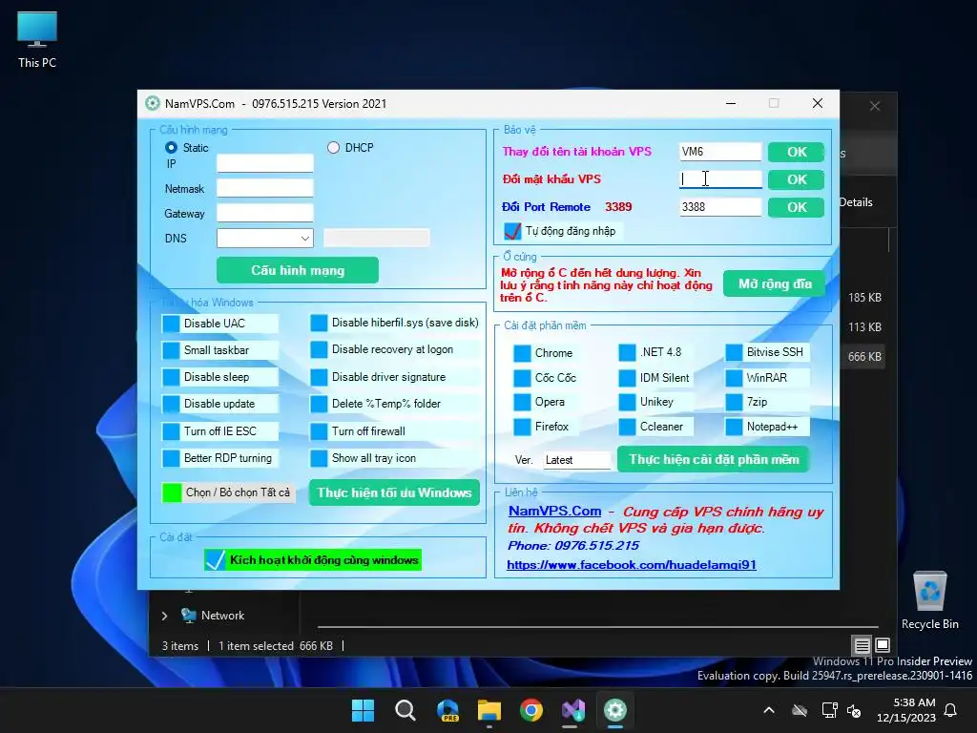Toggle Kích hoạt khởi động cùng windows
The image size is (977, 733).
[215, 559]
